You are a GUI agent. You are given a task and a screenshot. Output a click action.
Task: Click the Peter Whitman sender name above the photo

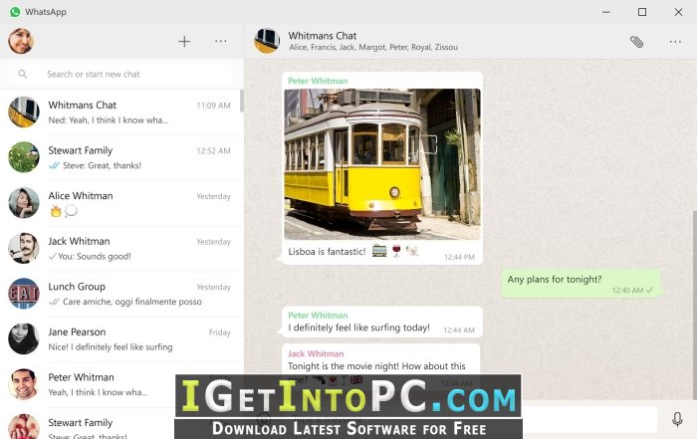[x=318, y=81]
